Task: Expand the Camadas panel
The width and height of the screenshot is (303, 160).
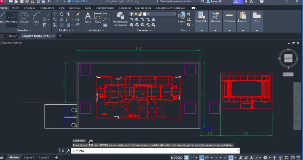Action: coord(144,30)
